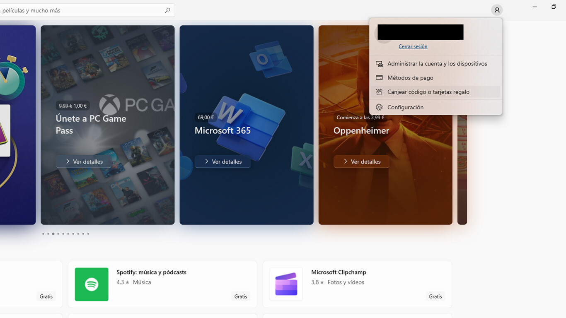The height and width of the screenshot is (318, 566).
Task: Click the Gratis button for Spotify
Action: [241, 296]
